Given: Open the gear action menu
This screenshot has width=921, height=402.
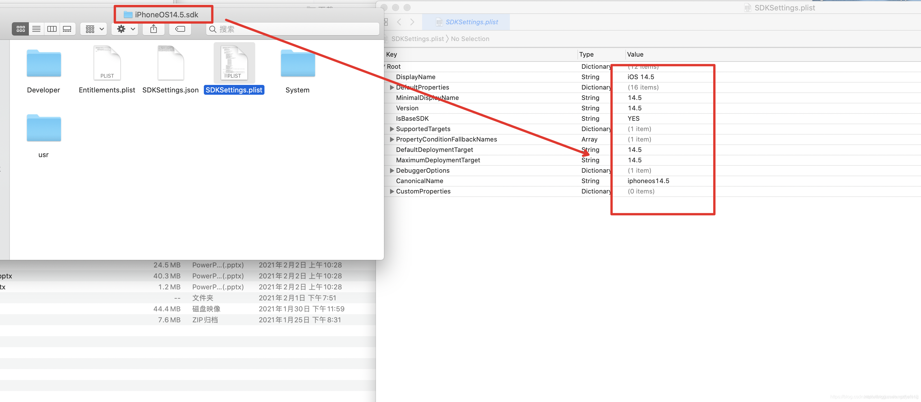Looking at the screenshot, I should (x=125, y=29).
